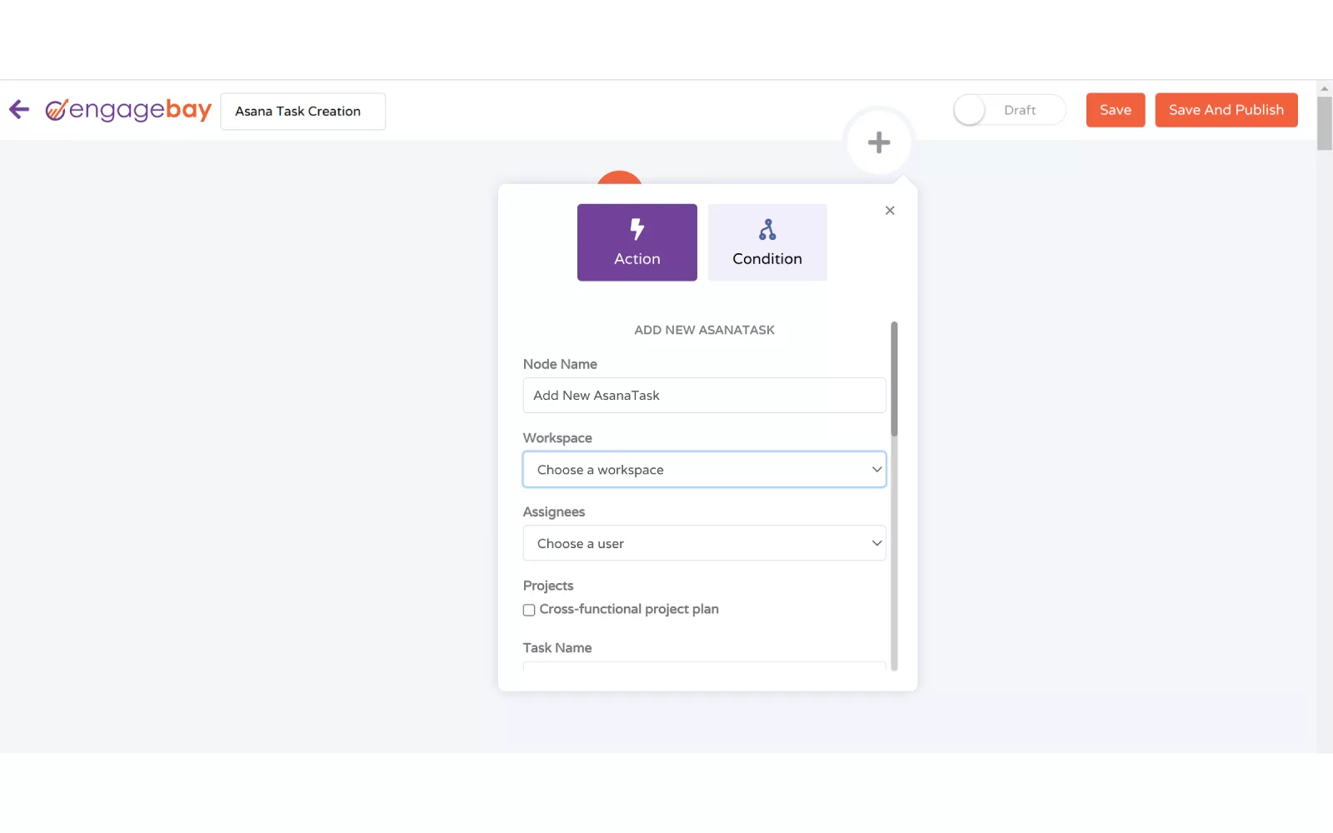Expand the Choose a user dropdown
1333x833 pixels.
point(704,543)
